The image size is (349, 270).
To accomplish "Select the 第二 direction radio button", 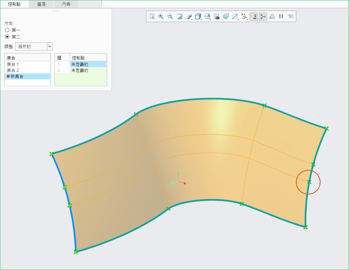I will pos(7,37).
